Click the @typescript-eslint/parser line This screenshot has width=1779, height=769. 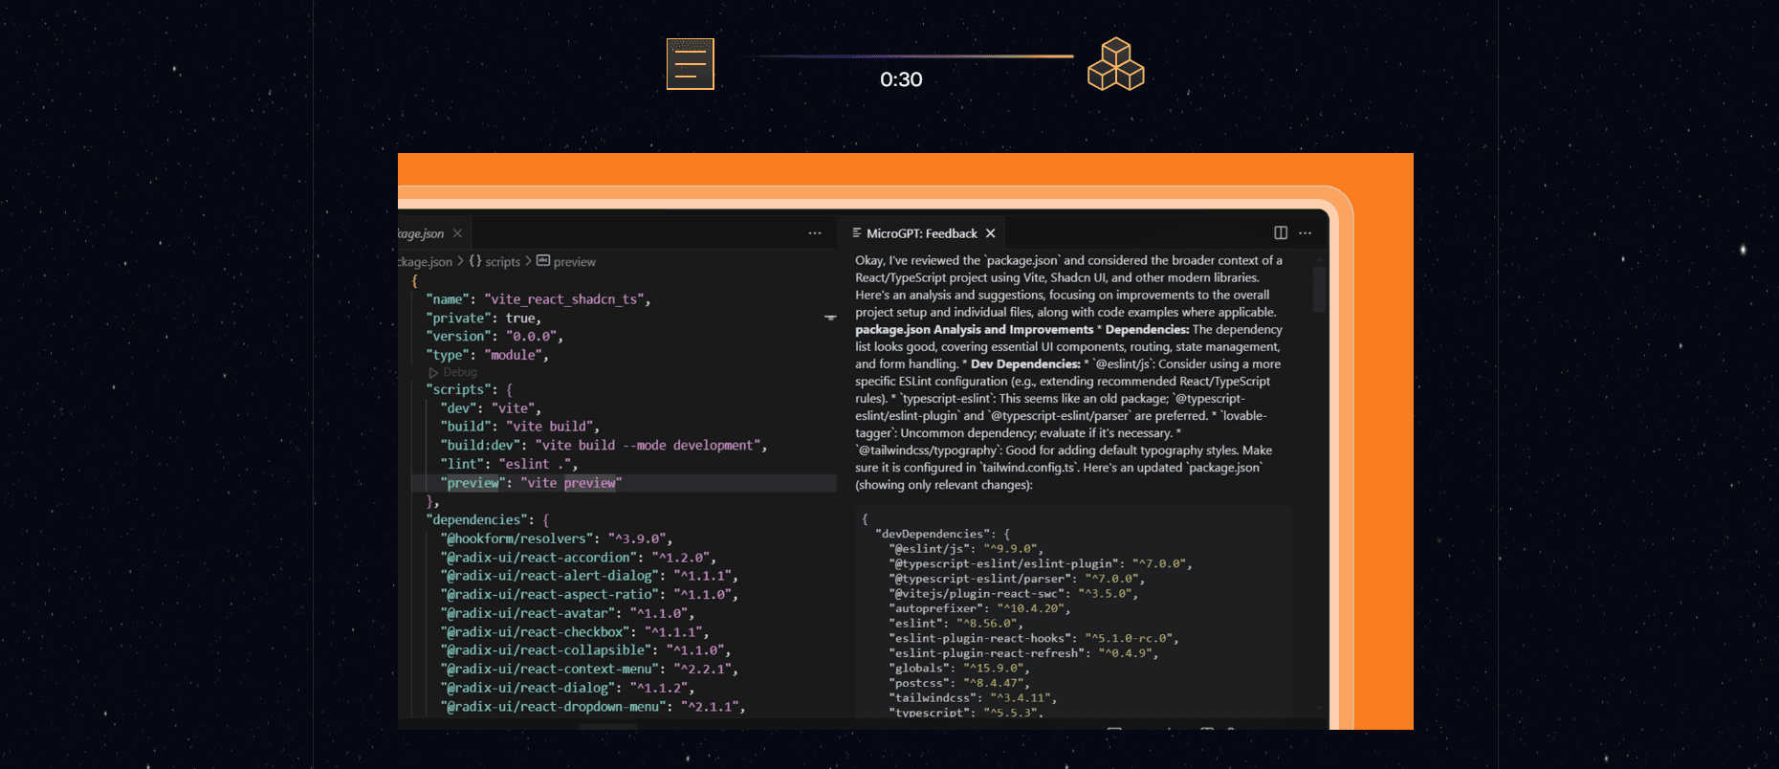[1017, 579]
